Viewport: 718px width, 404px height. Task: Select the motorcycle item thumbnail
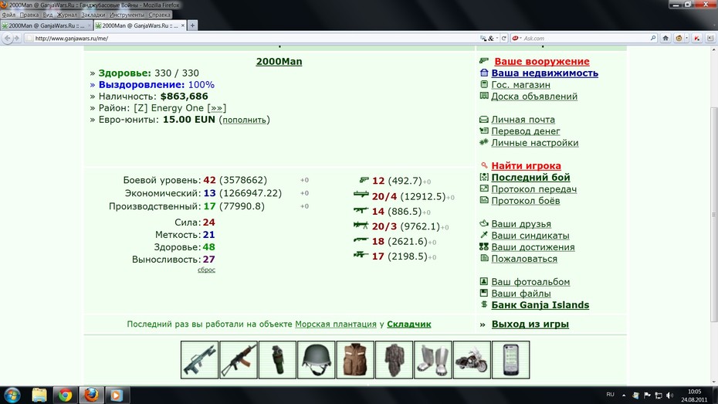tap(472, 359)
